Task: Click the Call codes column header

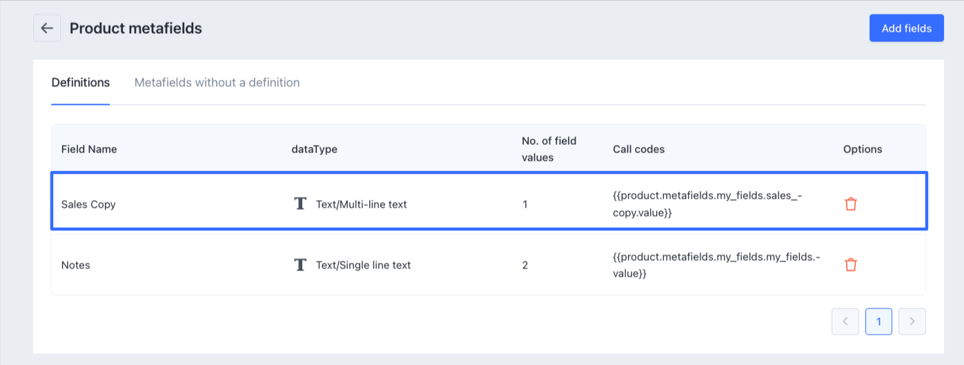Action: (x=638, y=149)
